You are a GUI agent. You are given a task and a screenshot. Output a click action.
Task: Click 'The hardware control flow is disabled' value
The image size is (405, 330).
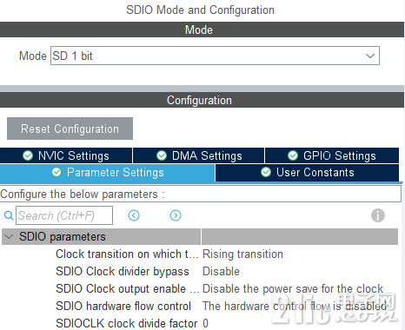295,307
